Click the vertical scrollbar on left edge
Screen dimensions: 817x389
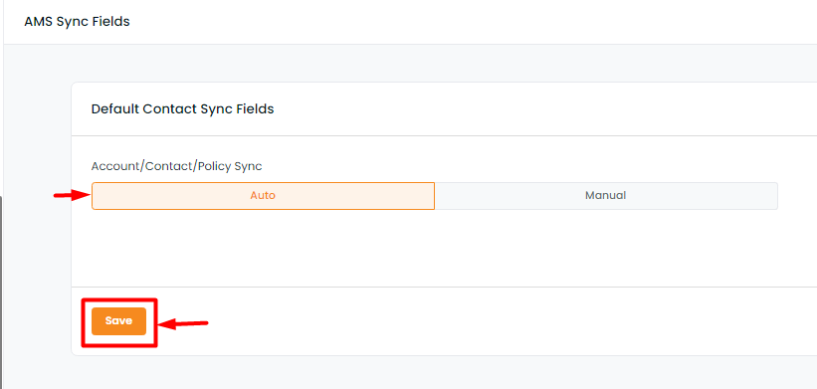pos(2,292)
